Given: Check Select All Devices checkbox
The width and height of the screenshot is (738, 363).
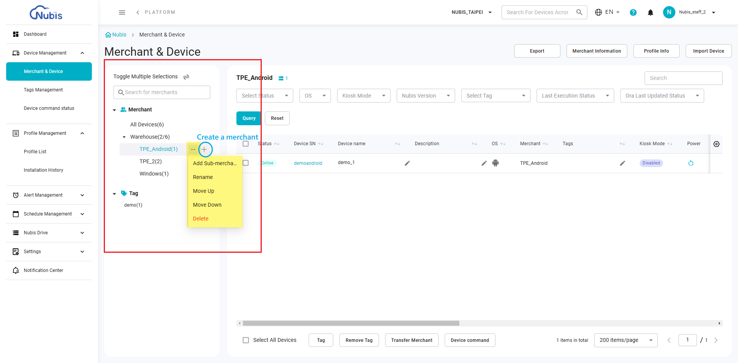Looking at the screenshot, I should click(x=246, y=340).
